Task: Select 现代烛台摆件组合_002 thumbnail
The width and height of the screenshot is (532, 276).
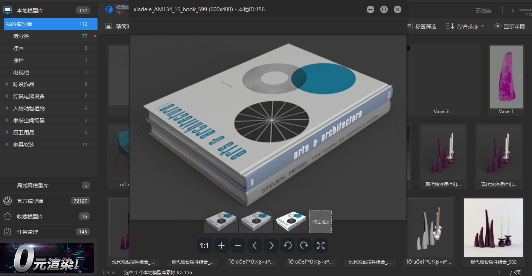Action: click(494, 228)
